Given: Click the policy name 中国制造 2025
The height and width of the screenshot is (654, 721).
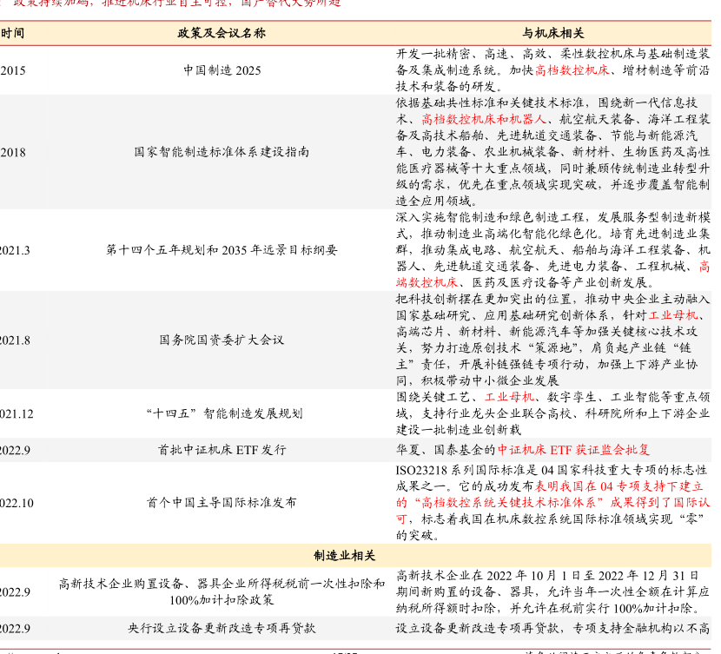Looking at the screenshot, I should click(222, 70).
